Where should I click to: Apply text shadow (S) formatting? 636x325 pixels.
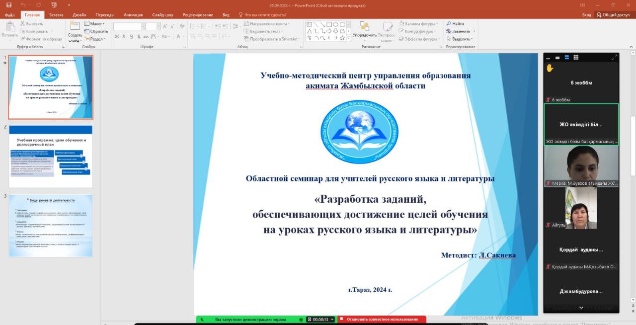139,36
